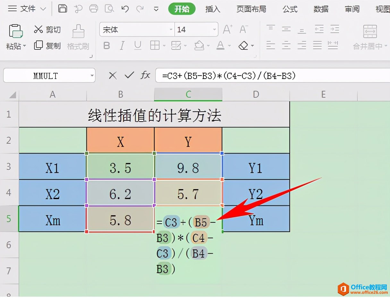Click the select-all corner triangle
Screen dimensions: 390x298
(x=13, y=95)
